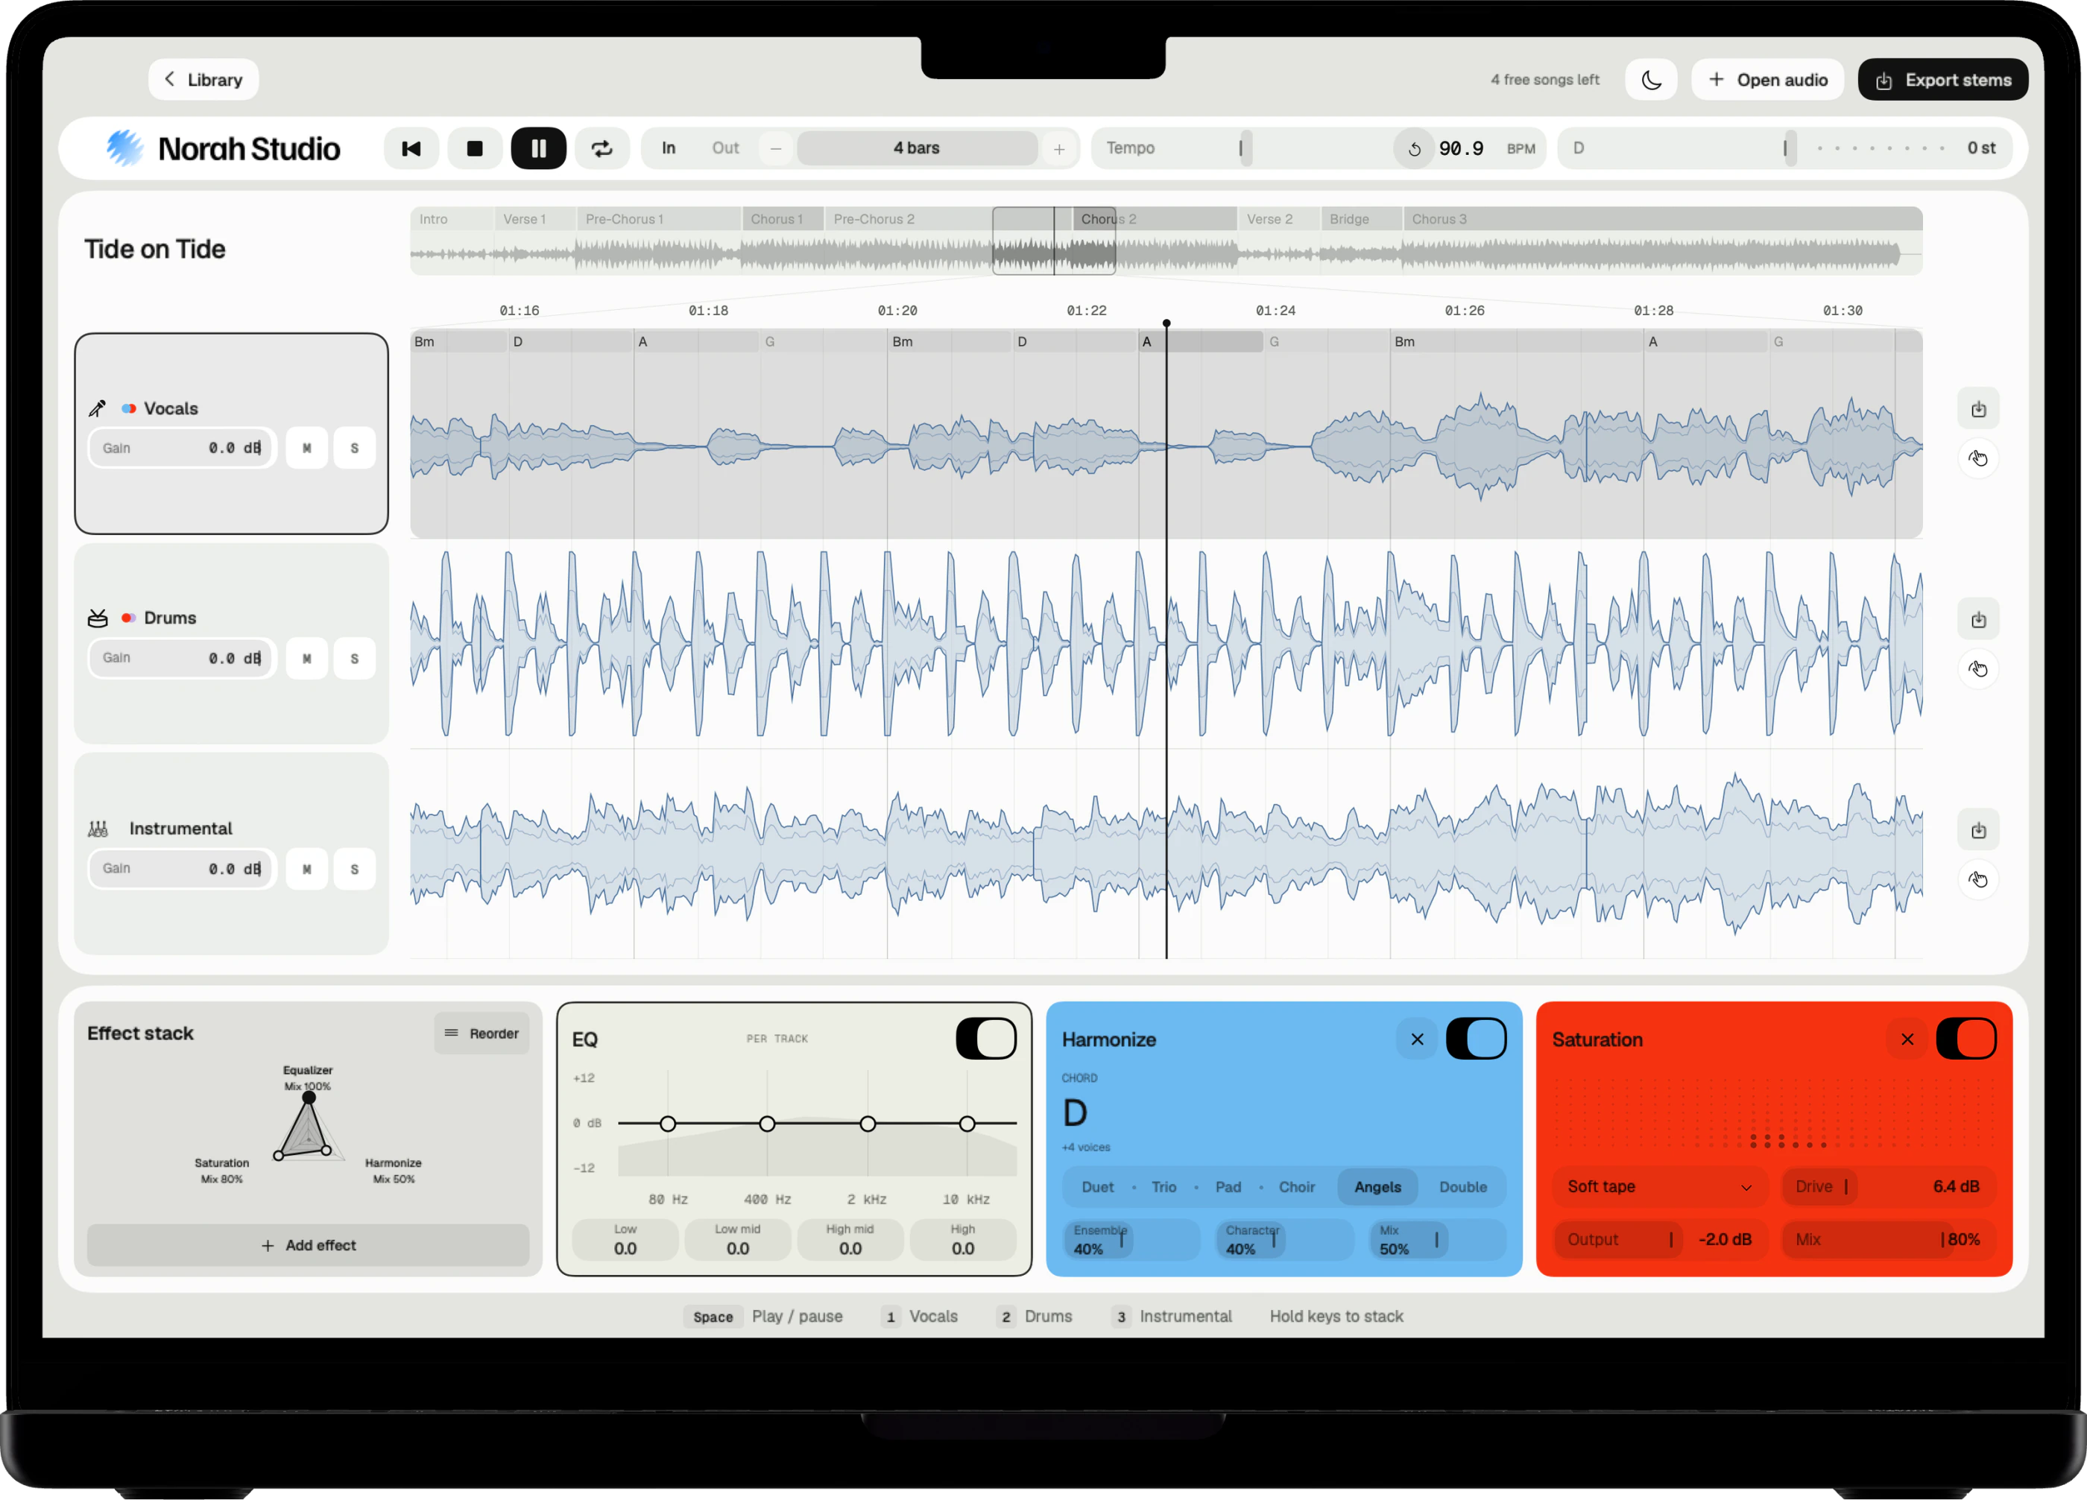
Task: Export the Vocals stem icon
Action: coord(1978,409)
